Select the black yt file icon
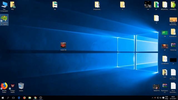Image resolution: width=178 pixels, height=100 pixels. [x=173, y=61]
